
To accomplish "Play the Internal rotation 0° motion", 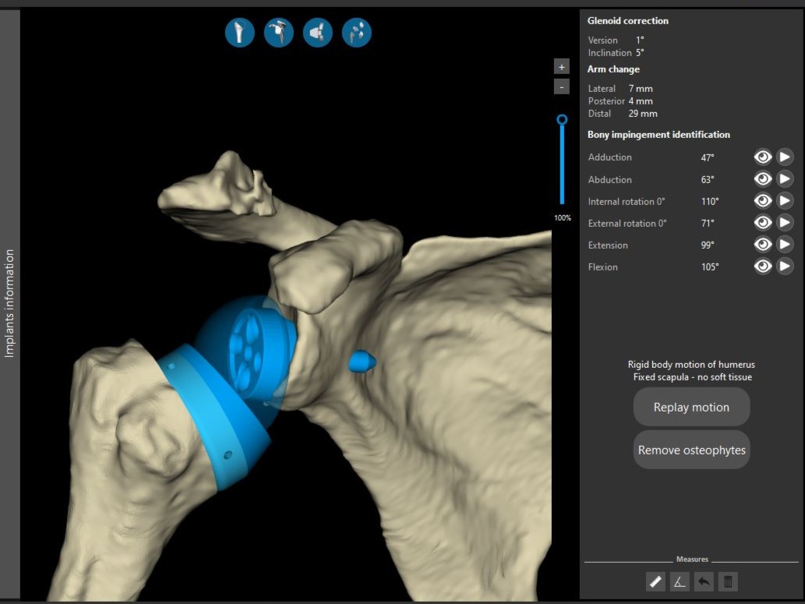I will (x=785, y=201).
